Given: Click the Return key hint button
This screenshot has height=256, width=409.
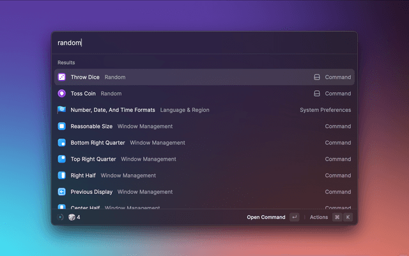Looking at the screenshot, I should click(x=294, y=217).
